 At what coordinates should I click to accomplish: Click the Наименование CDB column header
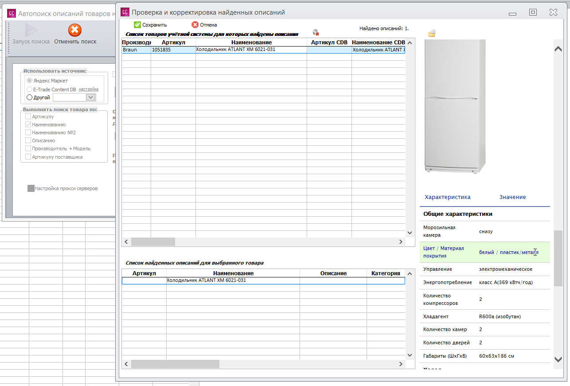pos(379,42)
